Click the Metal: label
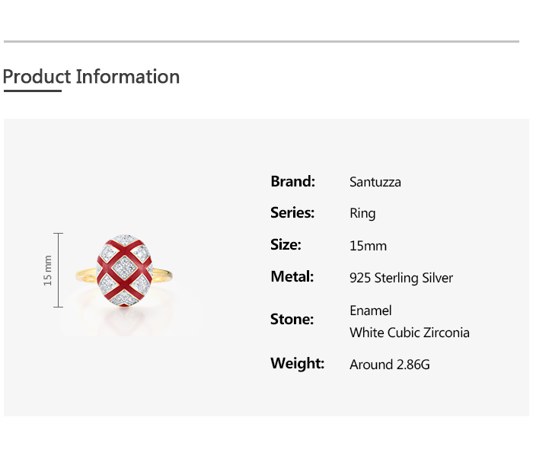533x462 pixels. pyautogui.click(x=292, y=277)
